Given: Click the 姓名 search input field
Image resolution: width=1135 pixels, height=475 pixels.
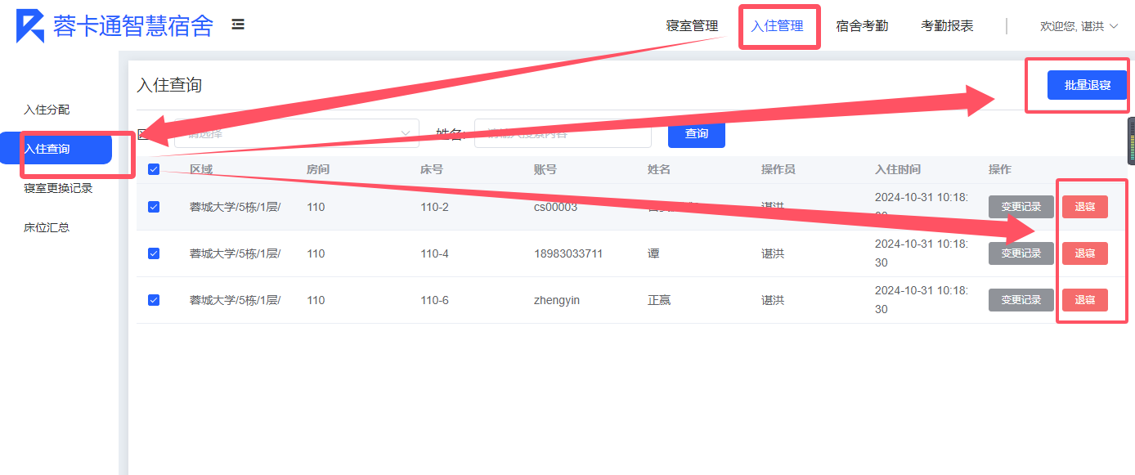Looking at the screenshot, I should [x=563, y=133].
